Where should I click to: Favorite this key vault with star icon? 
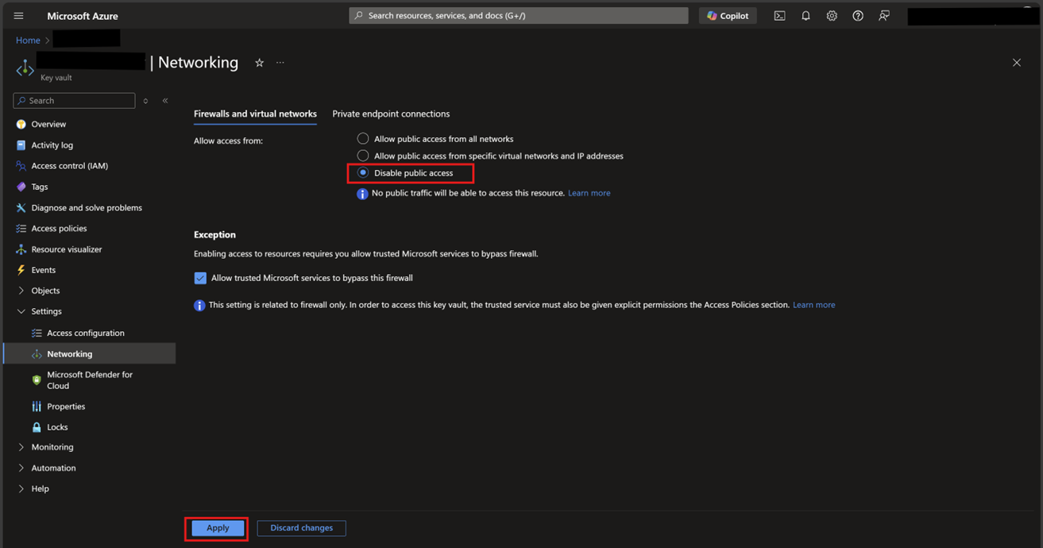259,63
